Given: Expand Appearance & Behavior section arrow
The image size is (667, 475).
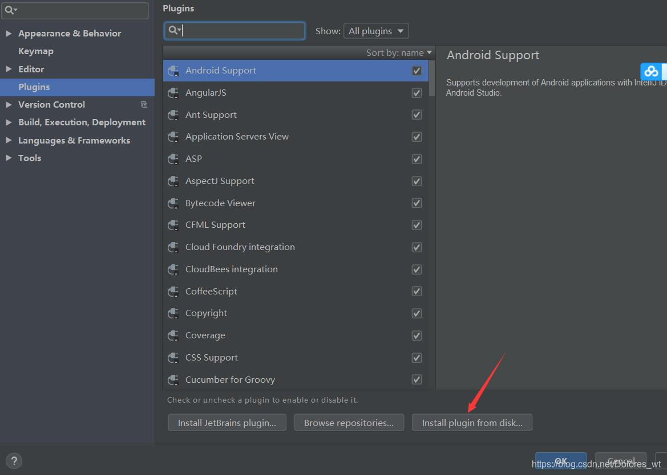Looking at the screenshot, I should [x=9, y=33].
